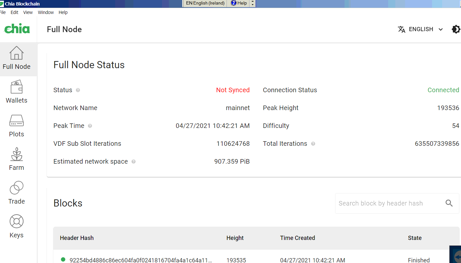
Task: Open the Edit menu
Action: tap(14, 12)
